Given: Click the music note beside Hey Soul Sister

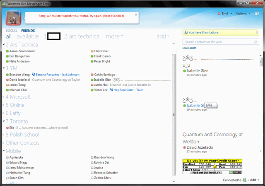Looking at the screenshot, I should (x=111, y=90).
